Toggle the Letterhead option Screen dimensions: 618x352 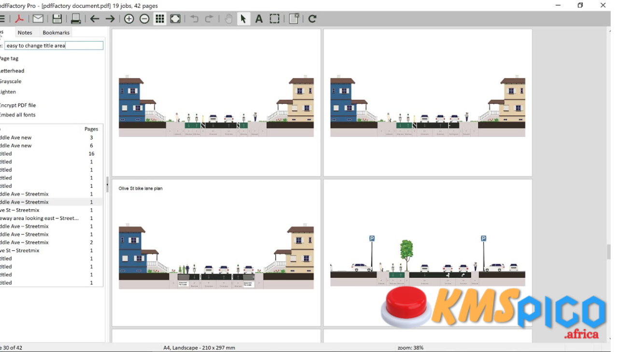click(12, 71)
